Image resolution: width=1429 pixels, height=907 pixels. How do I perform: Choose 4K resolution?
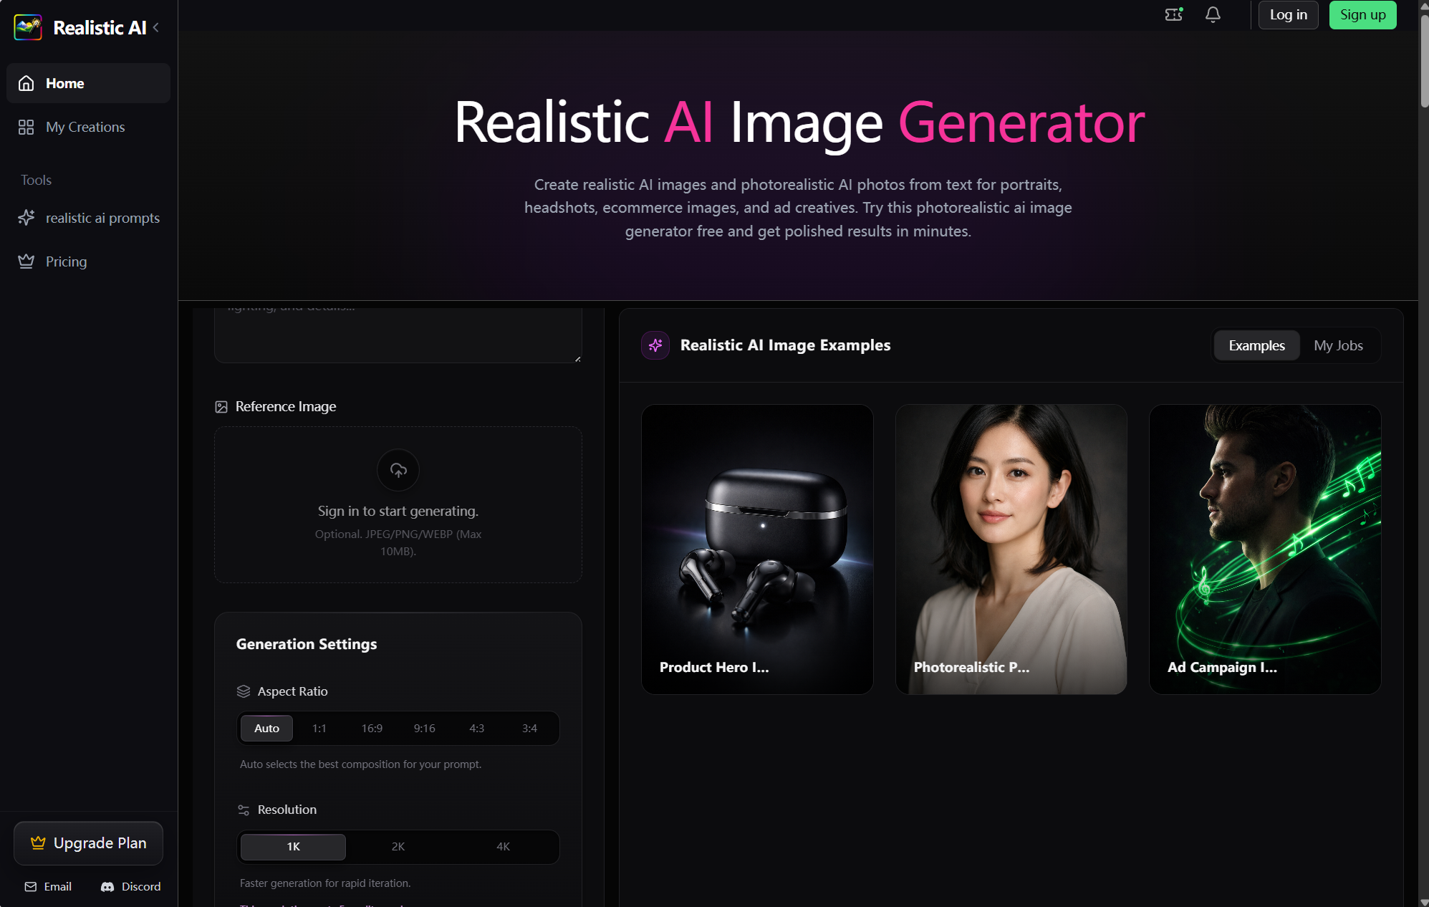click(504, 847)
